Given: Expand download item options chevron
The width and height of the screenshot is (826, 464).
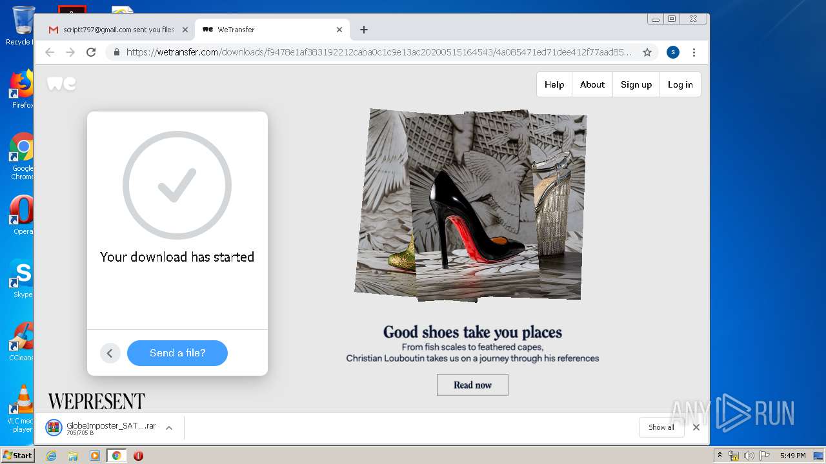Looking at the screenshot, I should click(169, 428).
